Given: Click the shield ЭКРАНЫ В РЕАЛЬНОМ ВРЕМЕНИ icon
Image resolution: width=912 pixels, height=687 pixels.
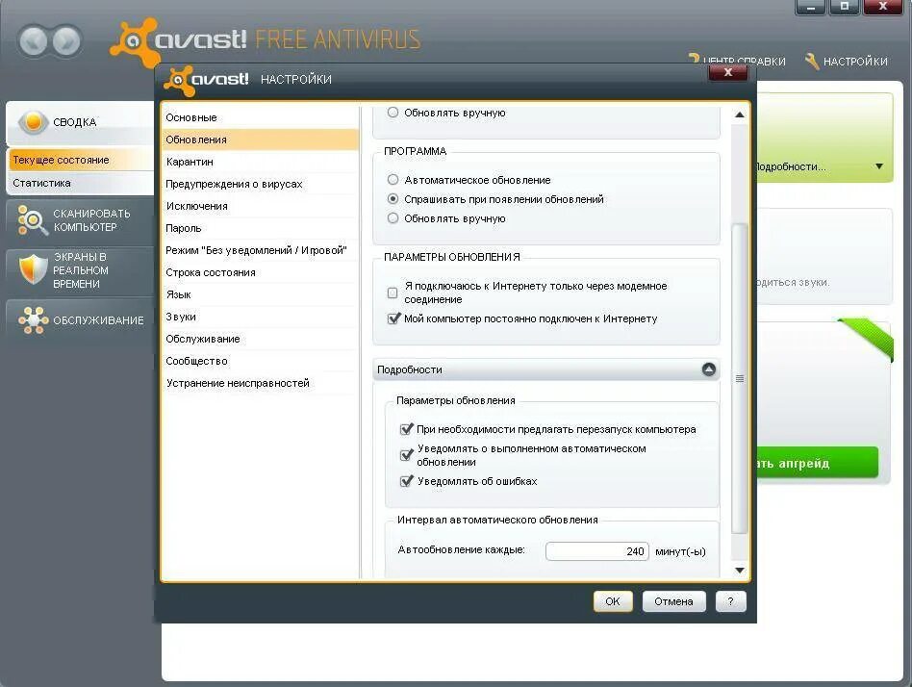Looking at the screenshot, I should pyautogui.click(x=33, y=269).
